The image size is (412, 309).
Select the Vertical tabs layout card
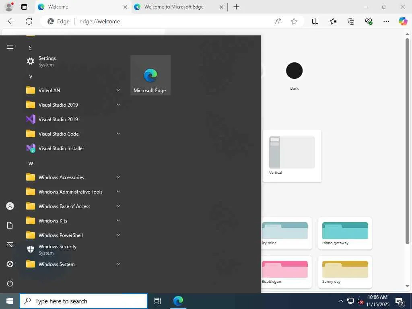292,156
